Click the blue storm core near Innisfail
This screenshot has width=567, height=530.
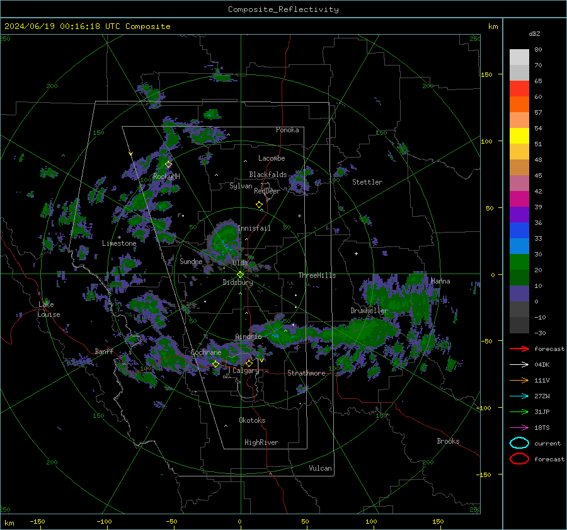click(x=227, y=247)
